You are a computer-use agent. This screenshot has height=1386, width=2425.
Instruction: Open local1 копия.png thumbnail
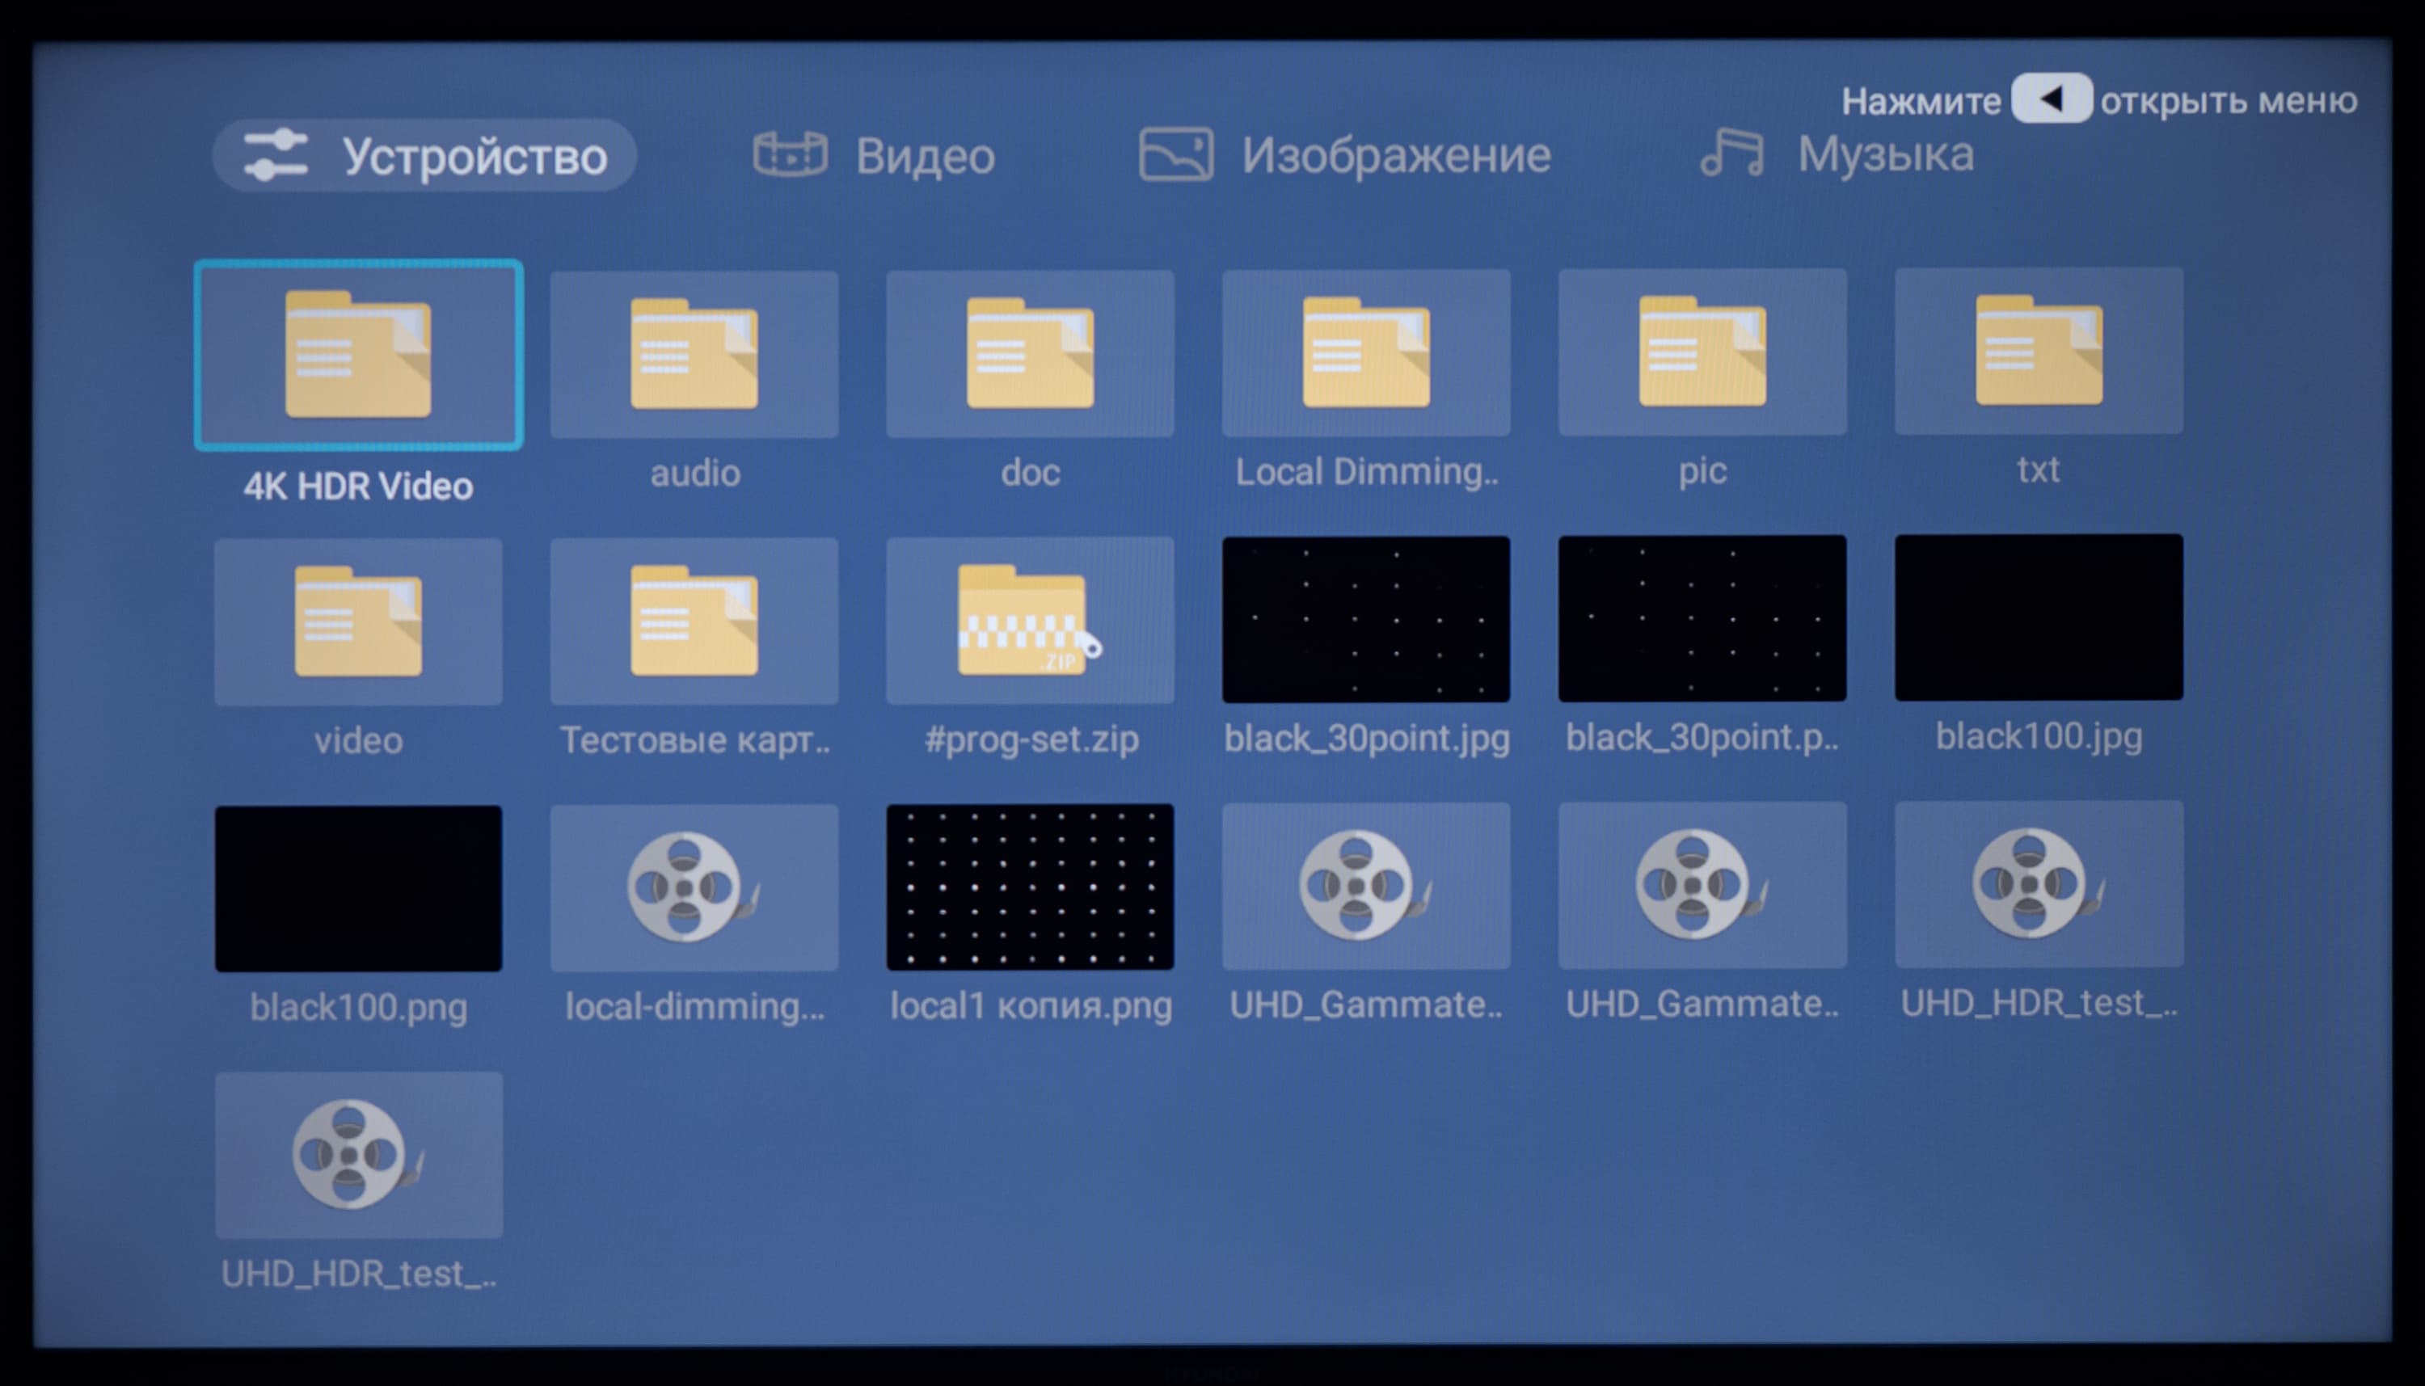tap(1030, 887)
